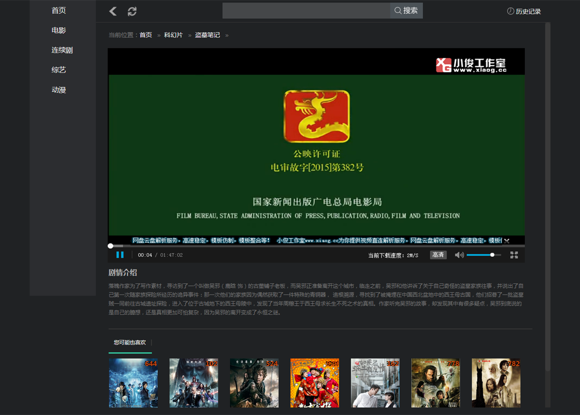The height and width of the screenshot is (415, 580).
Task: Click the playback time 00:04 display
Action: (145, 255)
